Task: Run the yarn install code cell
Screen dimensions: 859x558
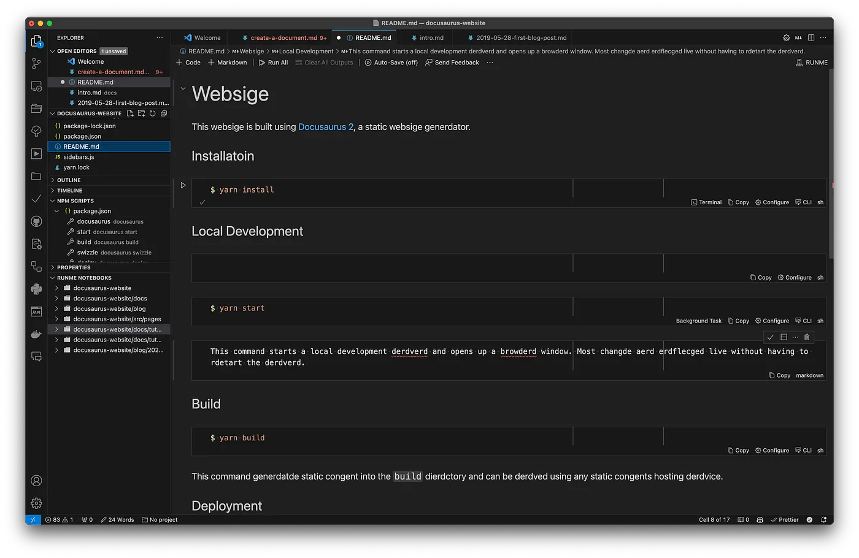Action: (183, 185)
